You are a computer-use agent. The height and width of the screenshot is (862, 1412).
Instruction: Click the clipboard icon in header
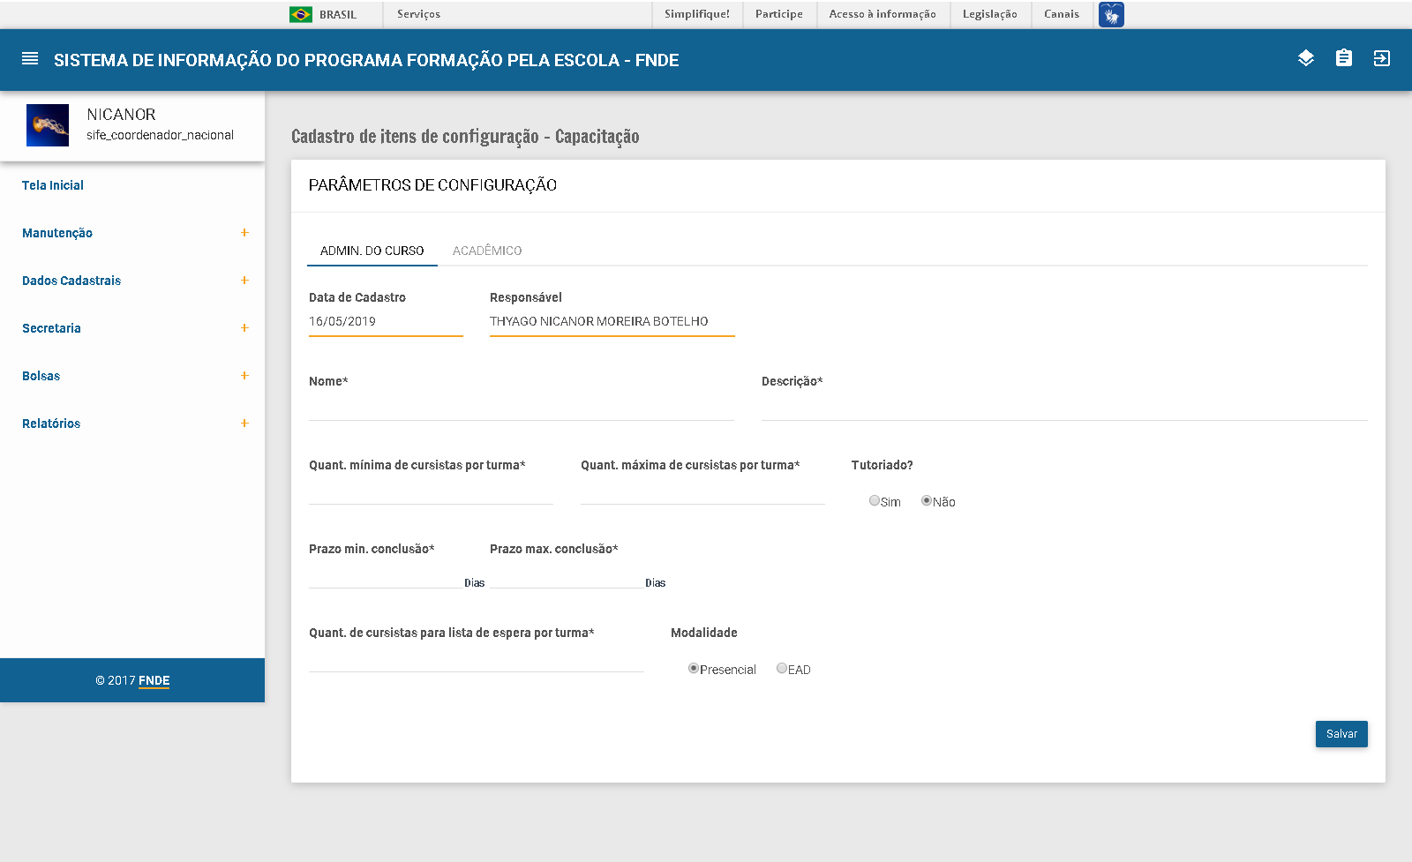[x=1343, y=58]
